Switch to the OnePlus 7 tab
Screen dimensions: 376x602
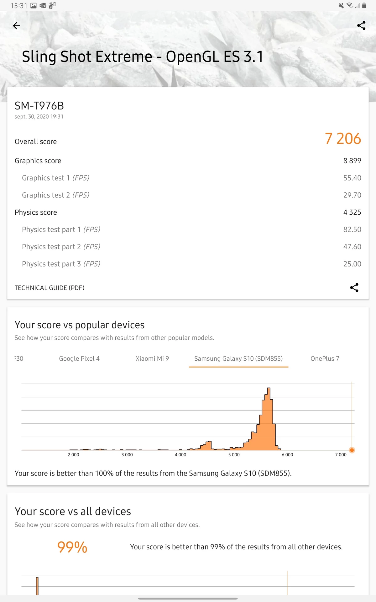pos(325,358)
